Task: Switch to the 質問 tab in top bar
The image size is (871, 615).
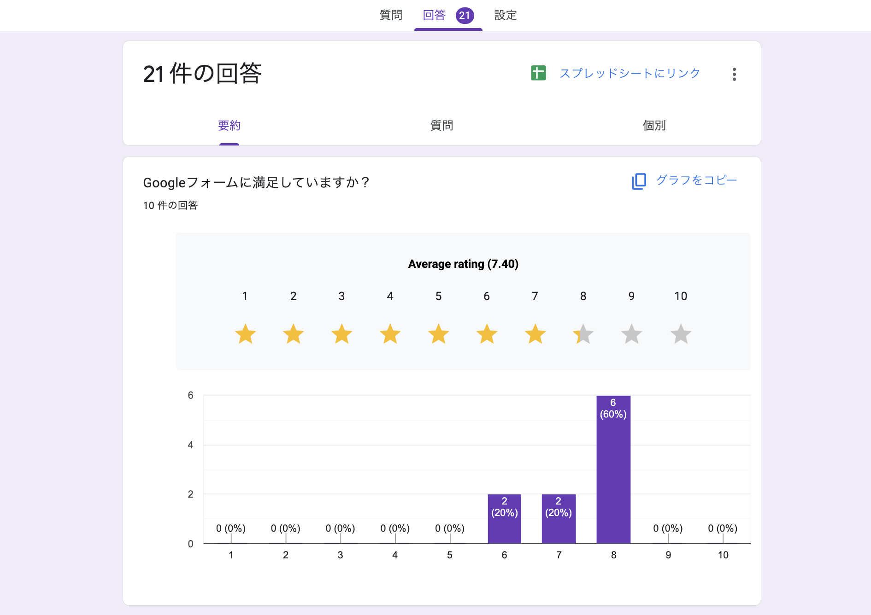Action: click(391, 15)
